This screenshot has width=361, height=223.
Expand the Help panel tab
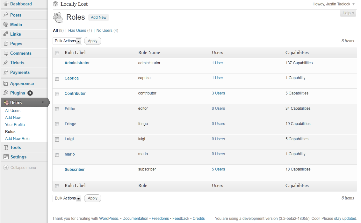point(348,13)
